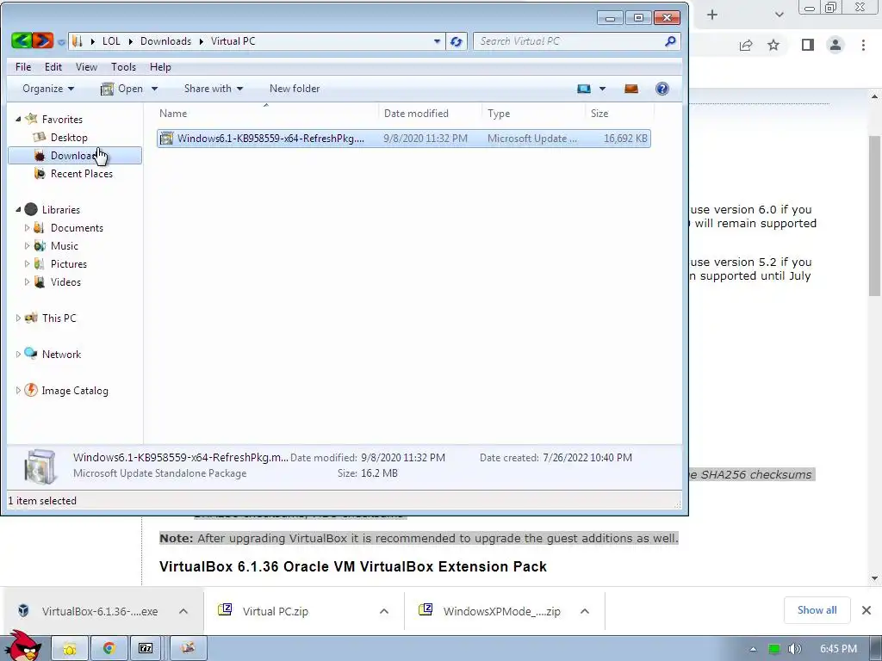The height and width of the screenshot is (661, 882).
Task: Click the Documents library icon
Action: pos(40,227)
